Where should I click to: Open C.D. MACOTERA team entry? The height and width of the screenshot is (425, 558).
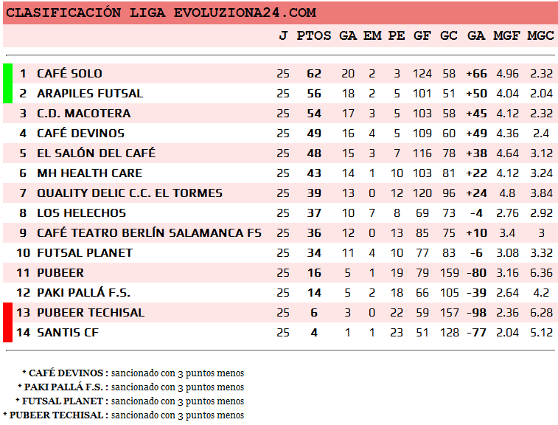click(x=83, y=114)
